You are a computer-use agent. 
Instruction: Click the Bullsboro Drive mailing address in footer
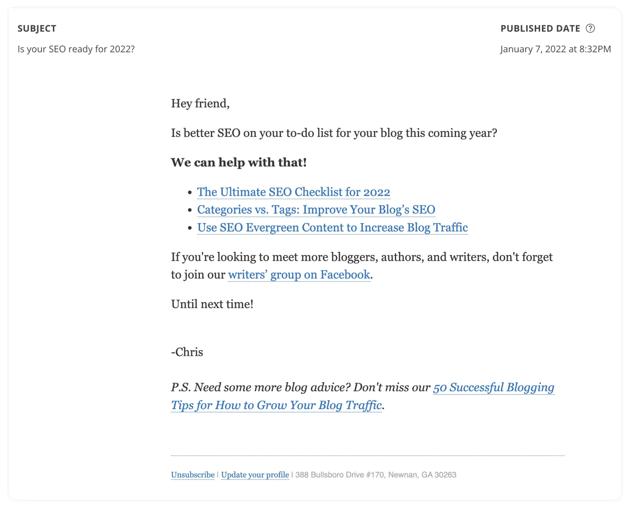[x=375, y=475]
